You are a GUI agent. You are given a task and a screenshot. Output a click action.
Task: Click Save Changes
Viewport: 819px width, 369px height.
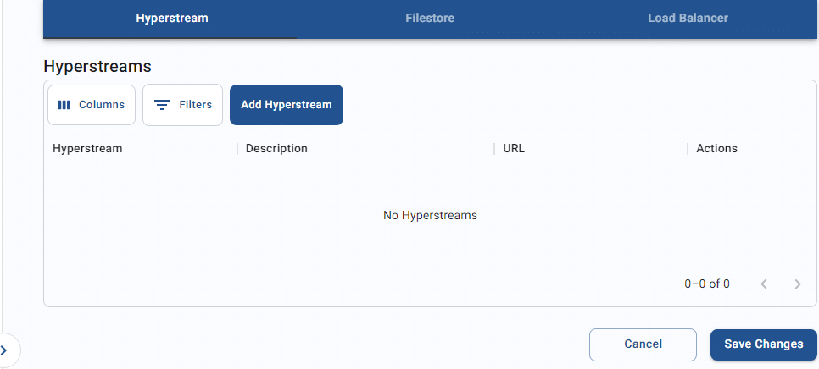click(x=764, y=344)
